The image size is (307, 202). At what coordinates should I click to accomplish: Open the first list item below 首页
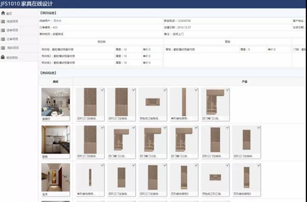(x=12, y=21)
